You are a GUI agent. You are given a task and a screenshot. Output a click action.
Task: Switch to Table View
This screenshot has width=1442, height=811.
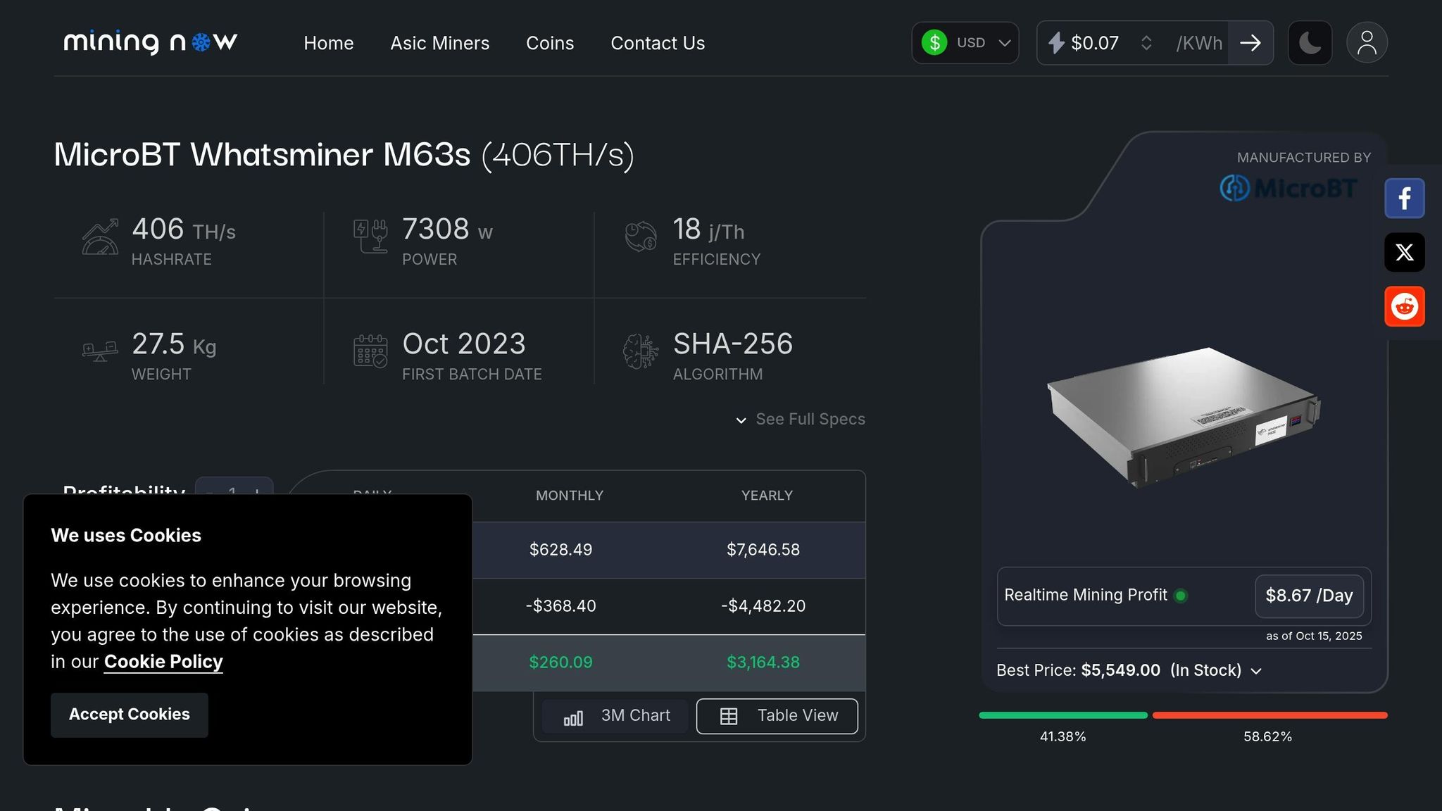point(777,716)
